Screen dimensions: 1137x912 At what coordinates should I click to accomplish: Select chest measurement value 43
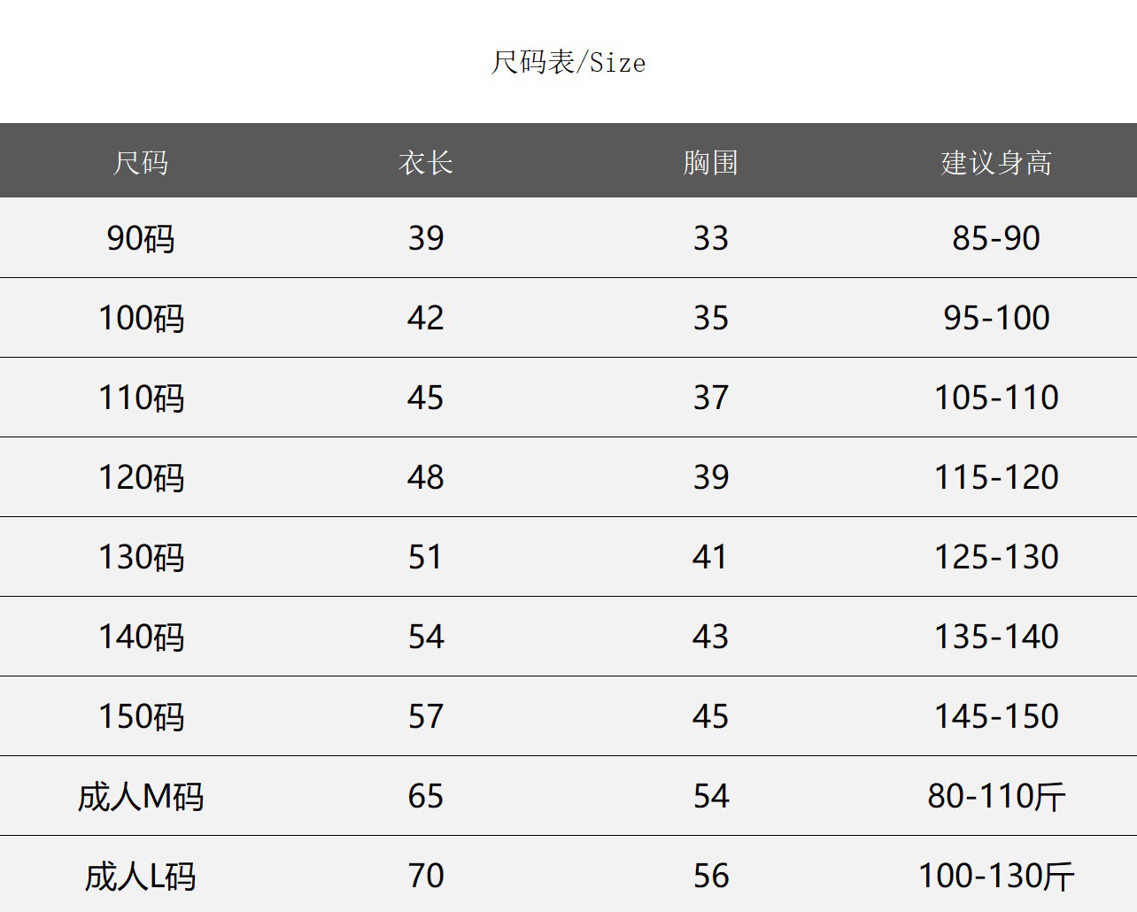click(710, 637)
